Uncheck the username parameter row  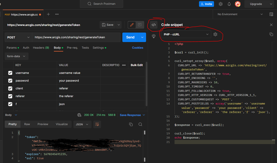10,73
